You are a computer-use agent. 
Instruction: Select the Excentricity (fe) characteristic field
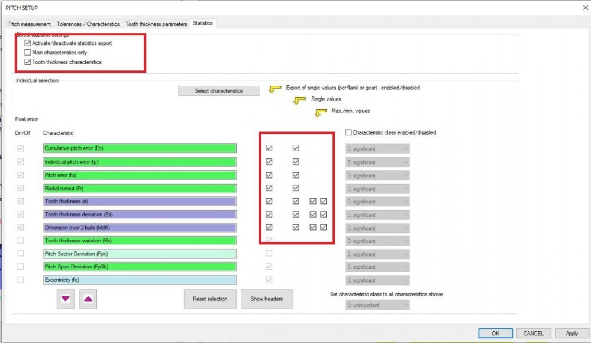(x=140, y=280)
